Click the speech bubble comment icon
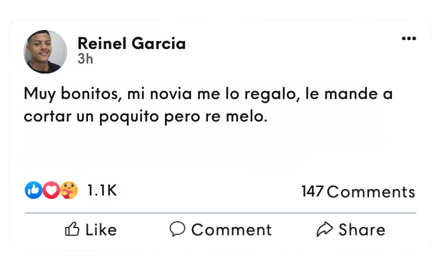This screenshot has width=444, height=258. click(x=177, y=229)
